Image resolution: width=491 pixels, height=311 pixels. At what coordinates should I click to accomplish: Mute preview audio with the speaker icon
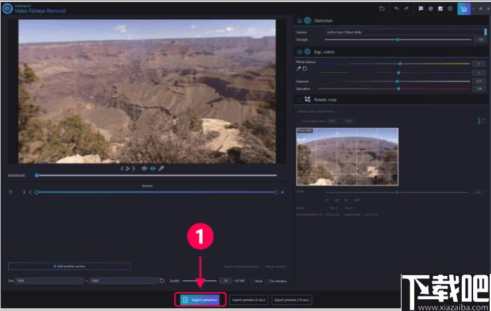pyautogui.click(x=144, y=169)
